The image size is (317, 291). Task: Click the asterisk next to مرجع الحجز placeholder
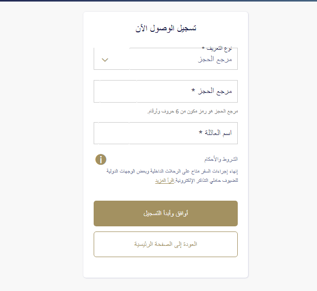[193, 90]
